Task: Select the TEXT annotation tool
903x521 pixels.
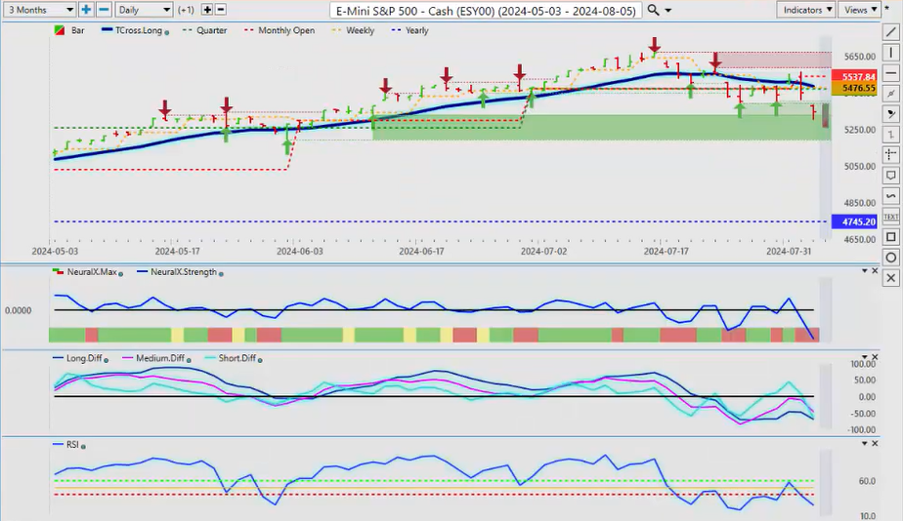Action: coord(890,216)
